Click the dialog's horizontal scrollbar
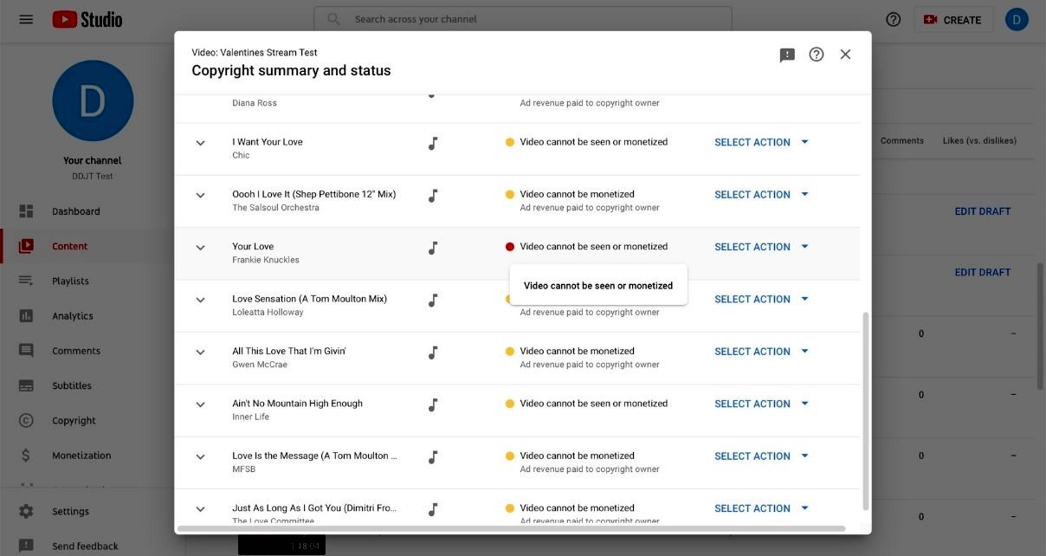Image resolution: width=1046 pixels, height=556 pixels. pos(511,528)
